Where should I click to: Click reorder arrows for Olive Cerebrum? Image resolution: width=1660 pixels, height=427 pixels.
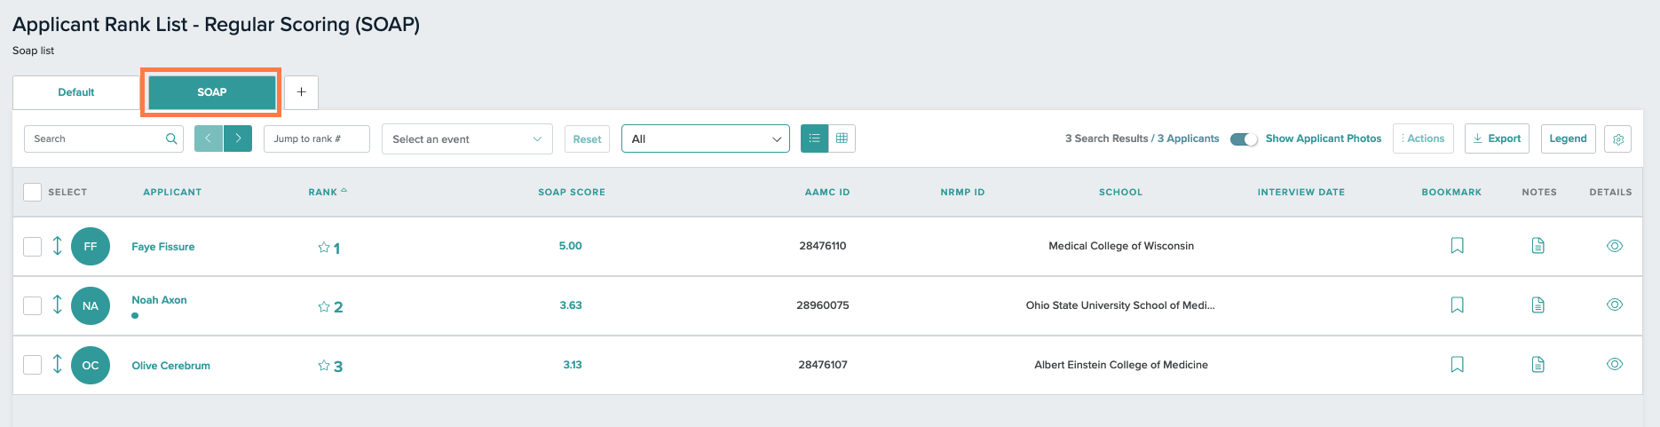coord(58,364)
